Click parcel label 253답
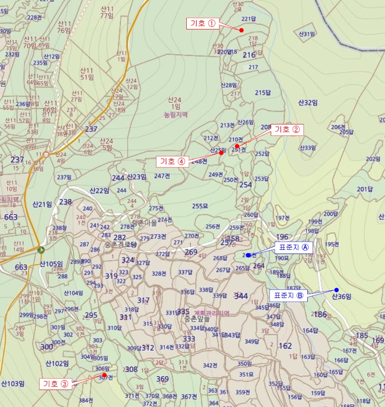Viewport: 385px width, 407px height. click(x=261, y=179)
